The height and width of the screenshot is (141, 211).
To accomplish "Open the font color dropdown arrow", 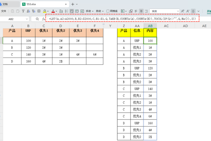I will (x=56, y=11).
